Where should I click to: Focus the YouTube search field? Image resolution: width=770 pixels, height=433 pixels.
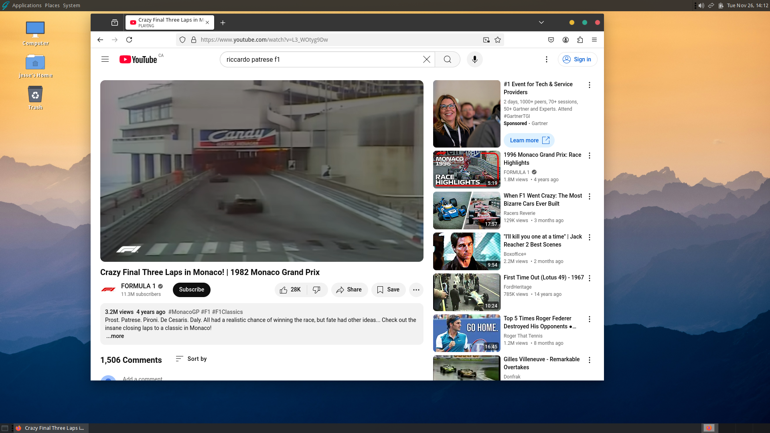(323, 59)
